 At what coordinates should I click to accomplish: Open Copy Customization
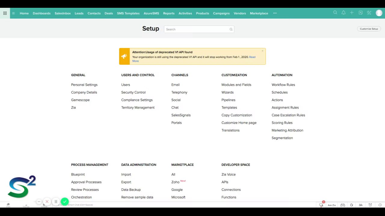(x=237, y=115)
